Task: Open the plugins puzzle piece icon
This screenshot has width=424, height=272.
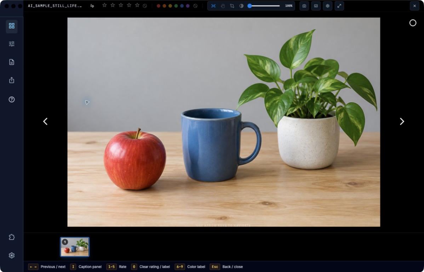Action: (12, 237)
